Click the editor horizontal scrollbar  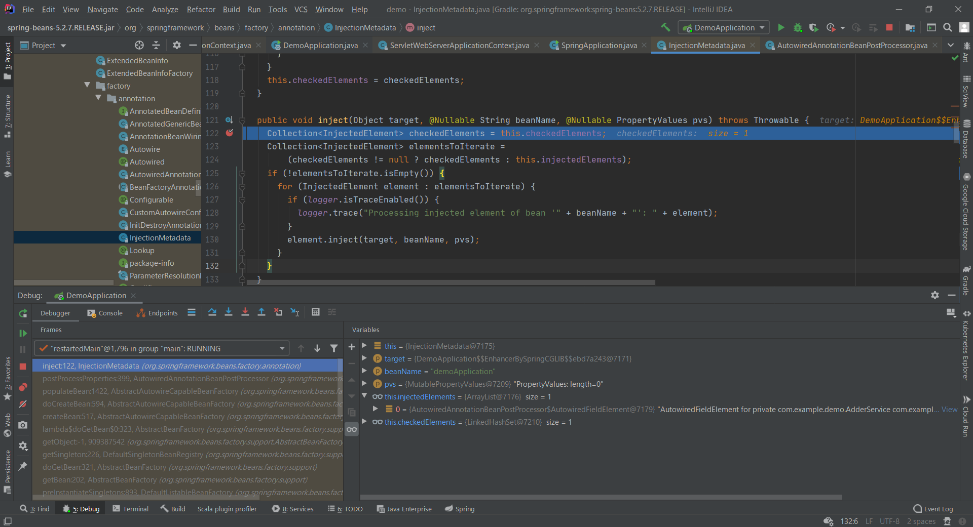(450, 282)
